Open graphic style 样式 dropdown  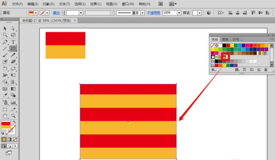click(200, 13)
